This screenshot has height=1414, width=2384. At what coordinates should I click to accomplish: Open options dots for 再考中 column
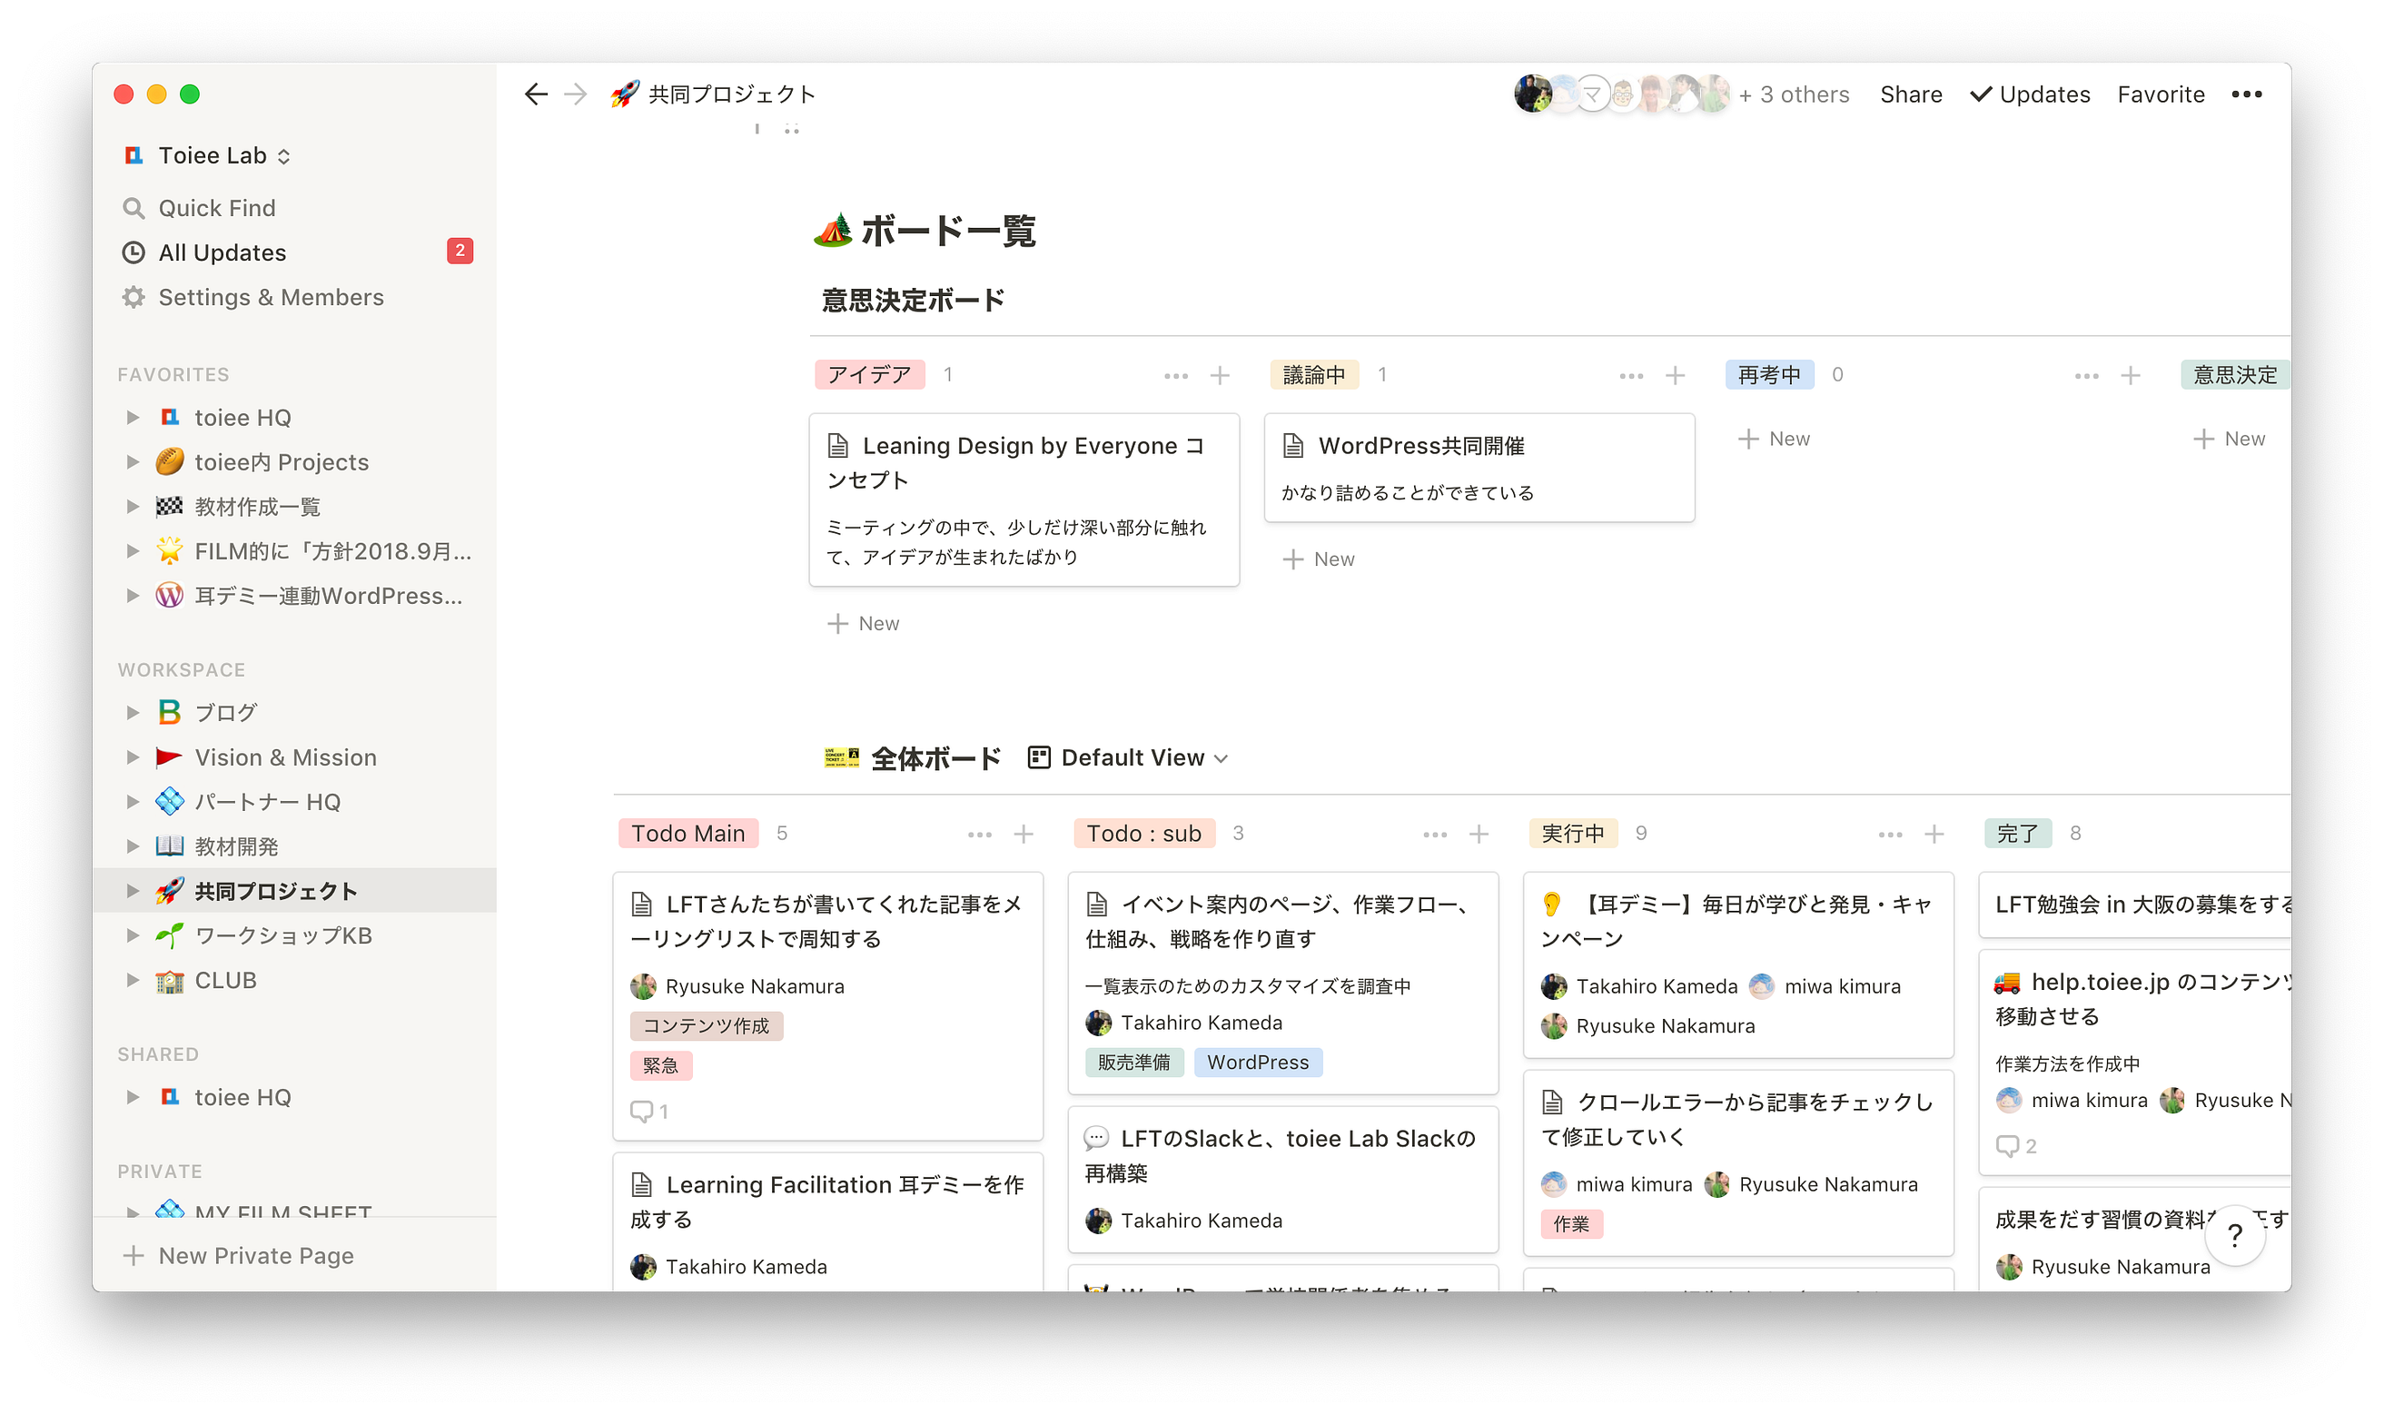[2086, 375]
